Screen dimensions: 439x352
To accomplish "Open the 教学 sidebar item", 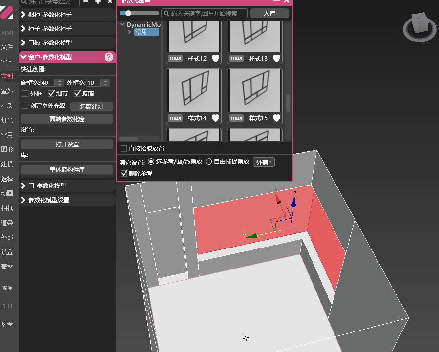I will coord(7,325).
